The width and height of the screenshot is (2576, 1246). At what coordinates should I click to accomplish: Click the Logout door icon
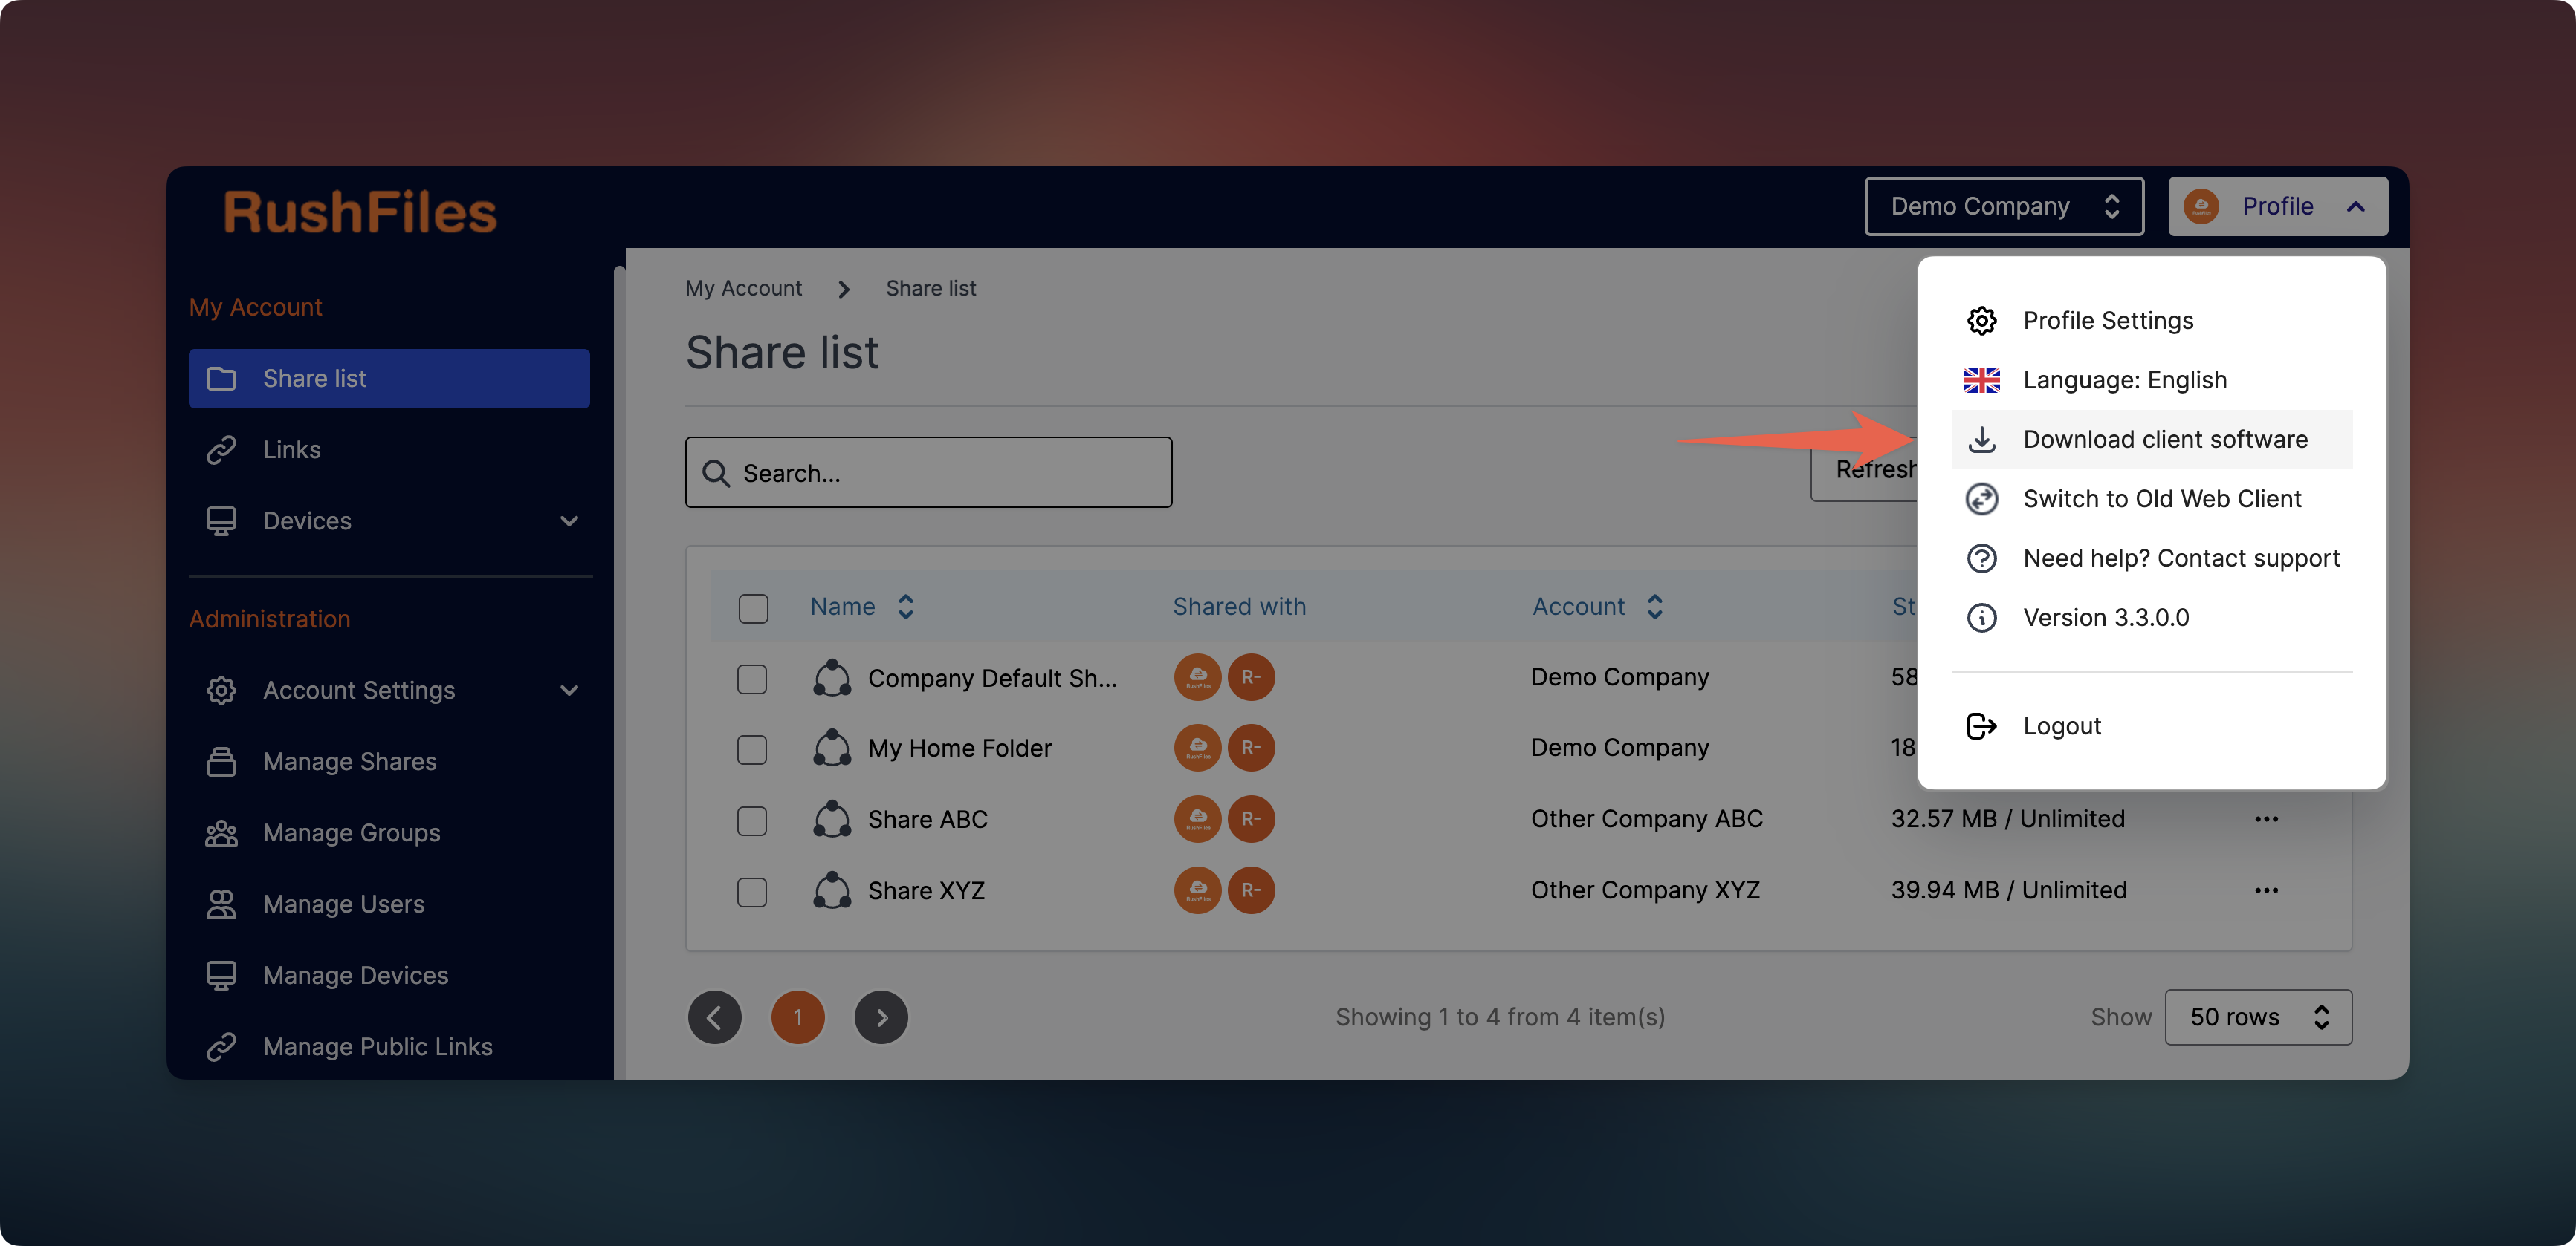[1981, 725]
